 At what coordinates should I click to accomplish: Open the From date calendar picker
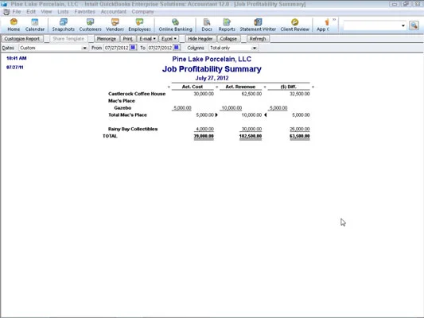tap(133, 48)
